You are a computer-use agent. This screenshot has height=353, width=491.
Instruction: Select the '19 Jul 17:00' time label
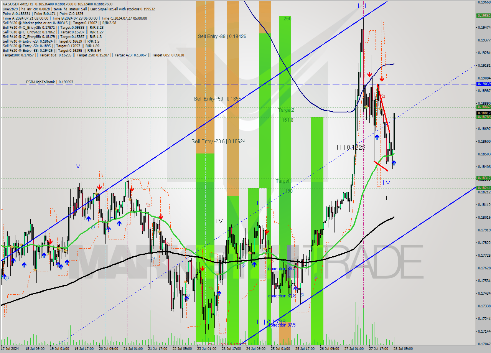pos(84,349)
